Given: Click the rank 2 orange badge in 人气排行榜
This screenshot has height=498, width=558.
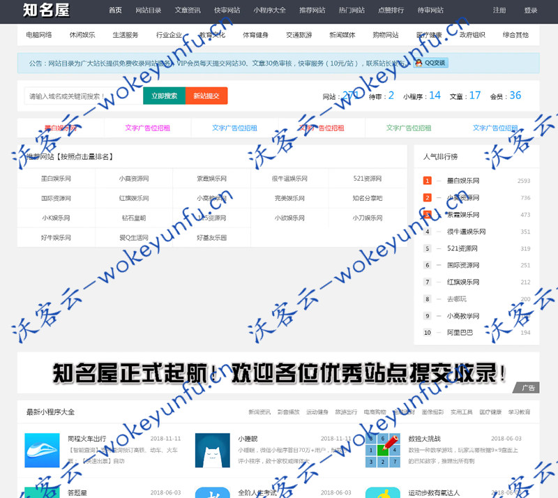Looking at the screenshot, I should [428, 197].
